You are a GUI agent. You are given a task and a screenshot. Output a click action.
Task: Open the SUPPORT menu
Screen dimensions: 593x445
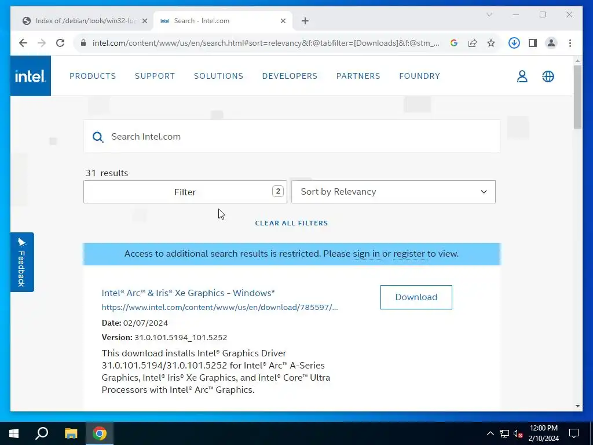coord(155,76)
